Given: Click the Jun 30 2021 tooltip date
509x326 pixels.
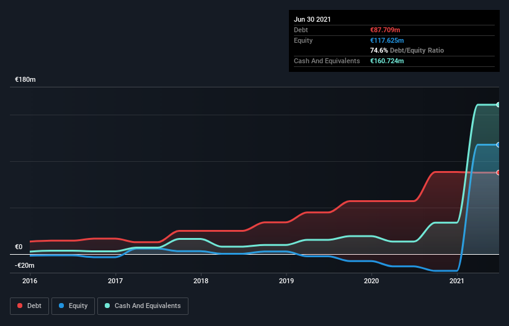Looking at the screenshot, I should point(312,19).
